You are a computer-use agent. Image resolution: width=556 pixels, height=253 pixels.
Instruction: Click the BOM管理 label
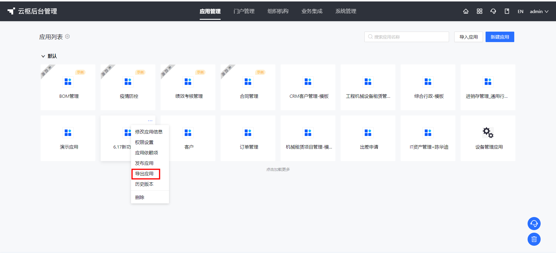click(x=69, y=96)
